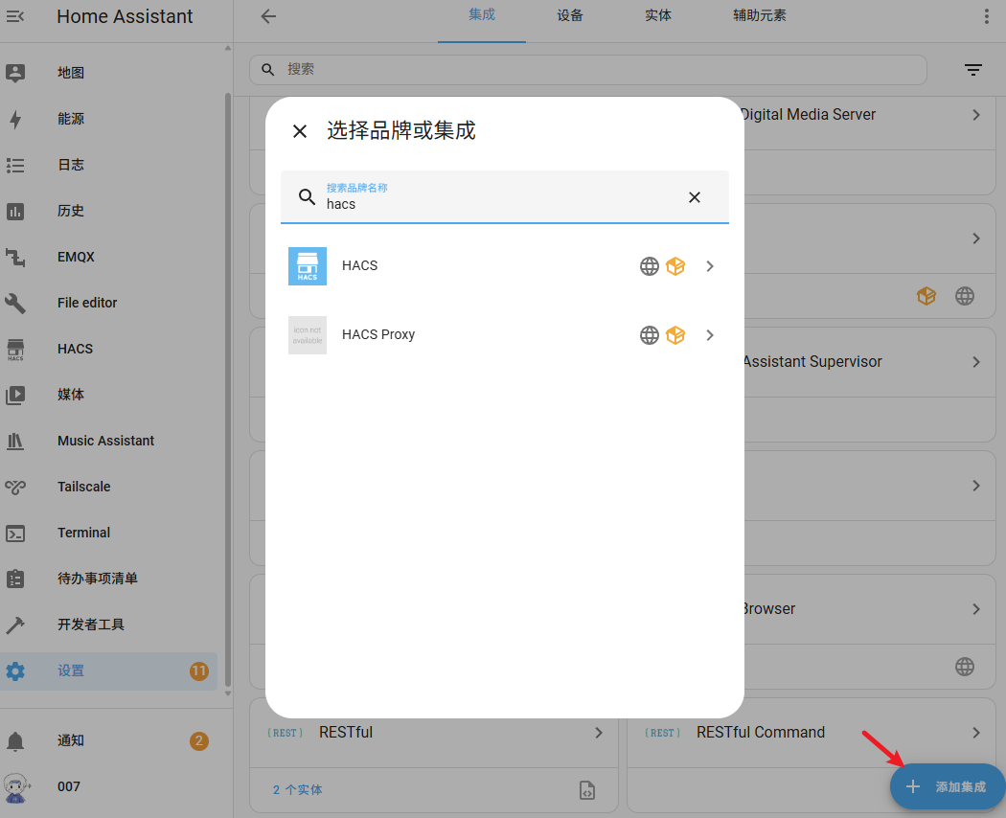Viewport: 1006px width, 818px height.
Task: Open the HACS sidebar item
Action: (x=75, y=349)
